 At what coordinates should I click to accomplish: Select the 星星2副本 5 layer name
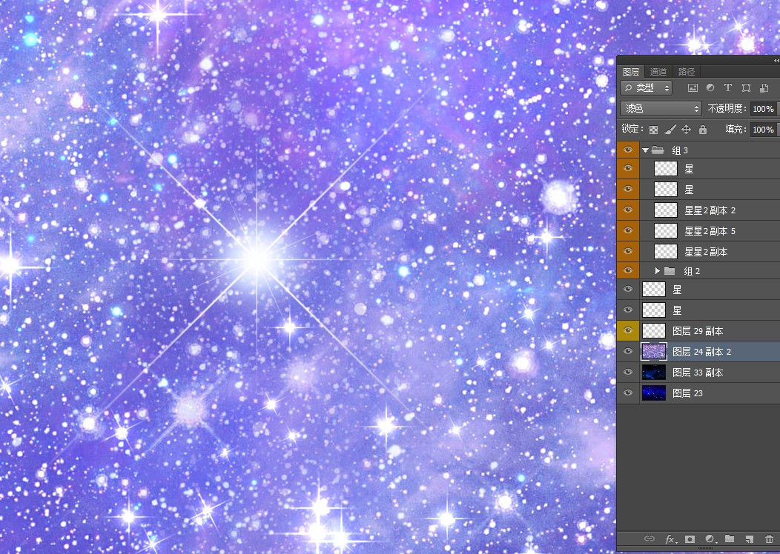tap(710, 231)
